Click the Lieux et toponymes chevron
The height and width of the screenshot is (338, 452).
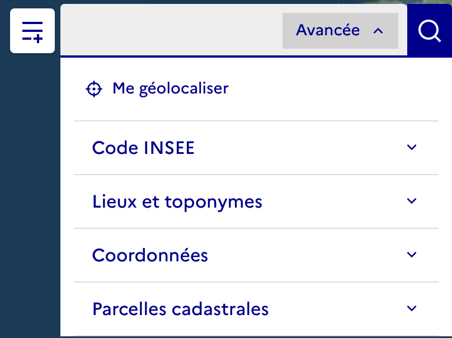(412, 201)
